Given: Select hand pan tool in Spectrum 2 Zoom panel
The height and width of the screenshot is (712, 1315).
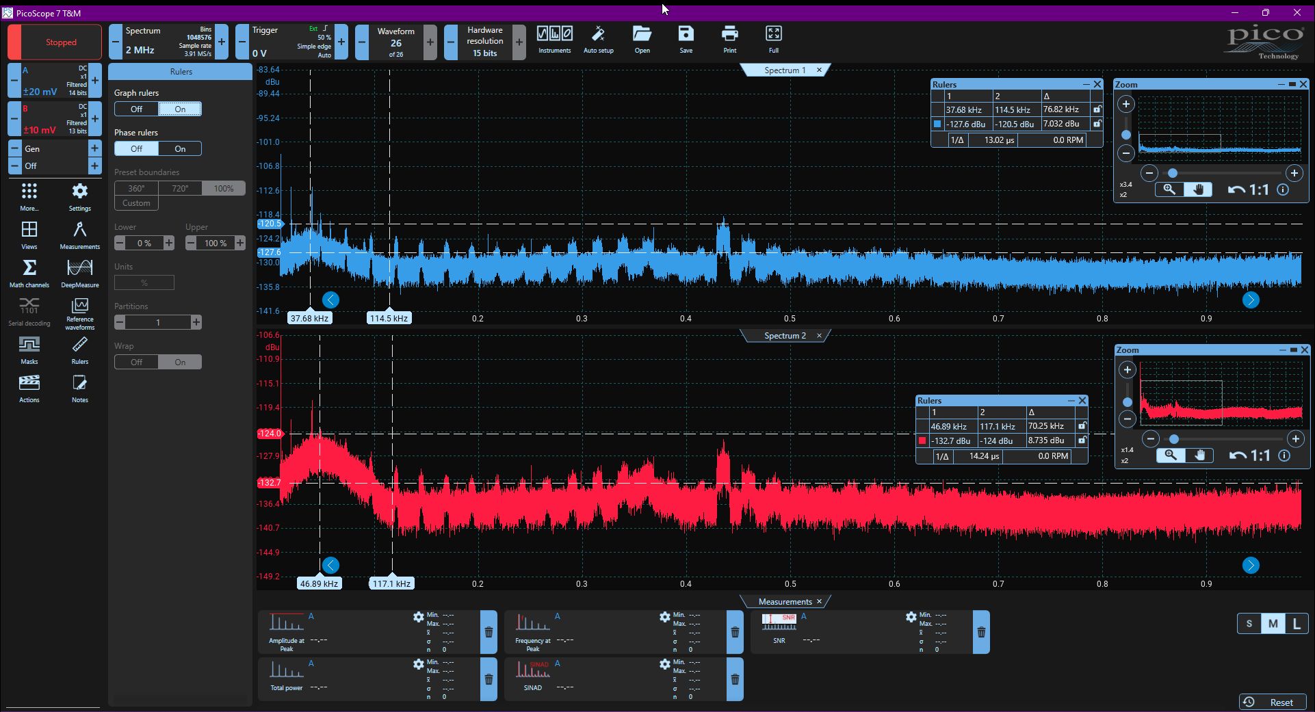Looking at the screenshot, I should pos(1199,456).
